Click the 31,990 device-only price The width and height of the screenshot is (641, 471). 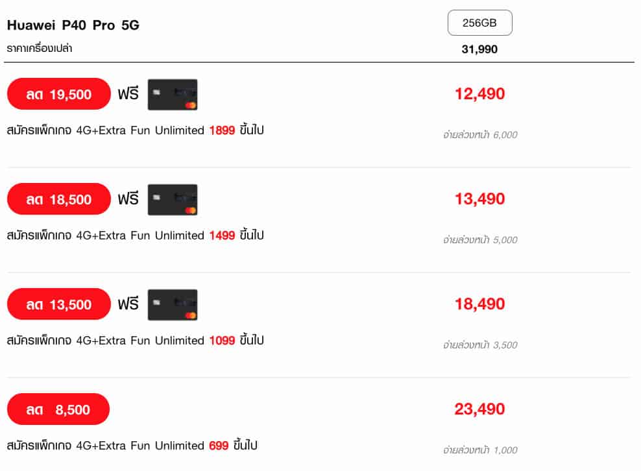(x=479, y=49)
